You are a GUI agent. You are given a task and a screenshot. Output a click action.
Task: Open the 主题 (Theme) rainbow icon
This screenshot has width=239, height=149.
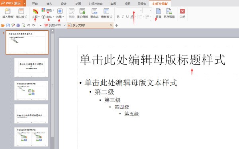(35, 11)
